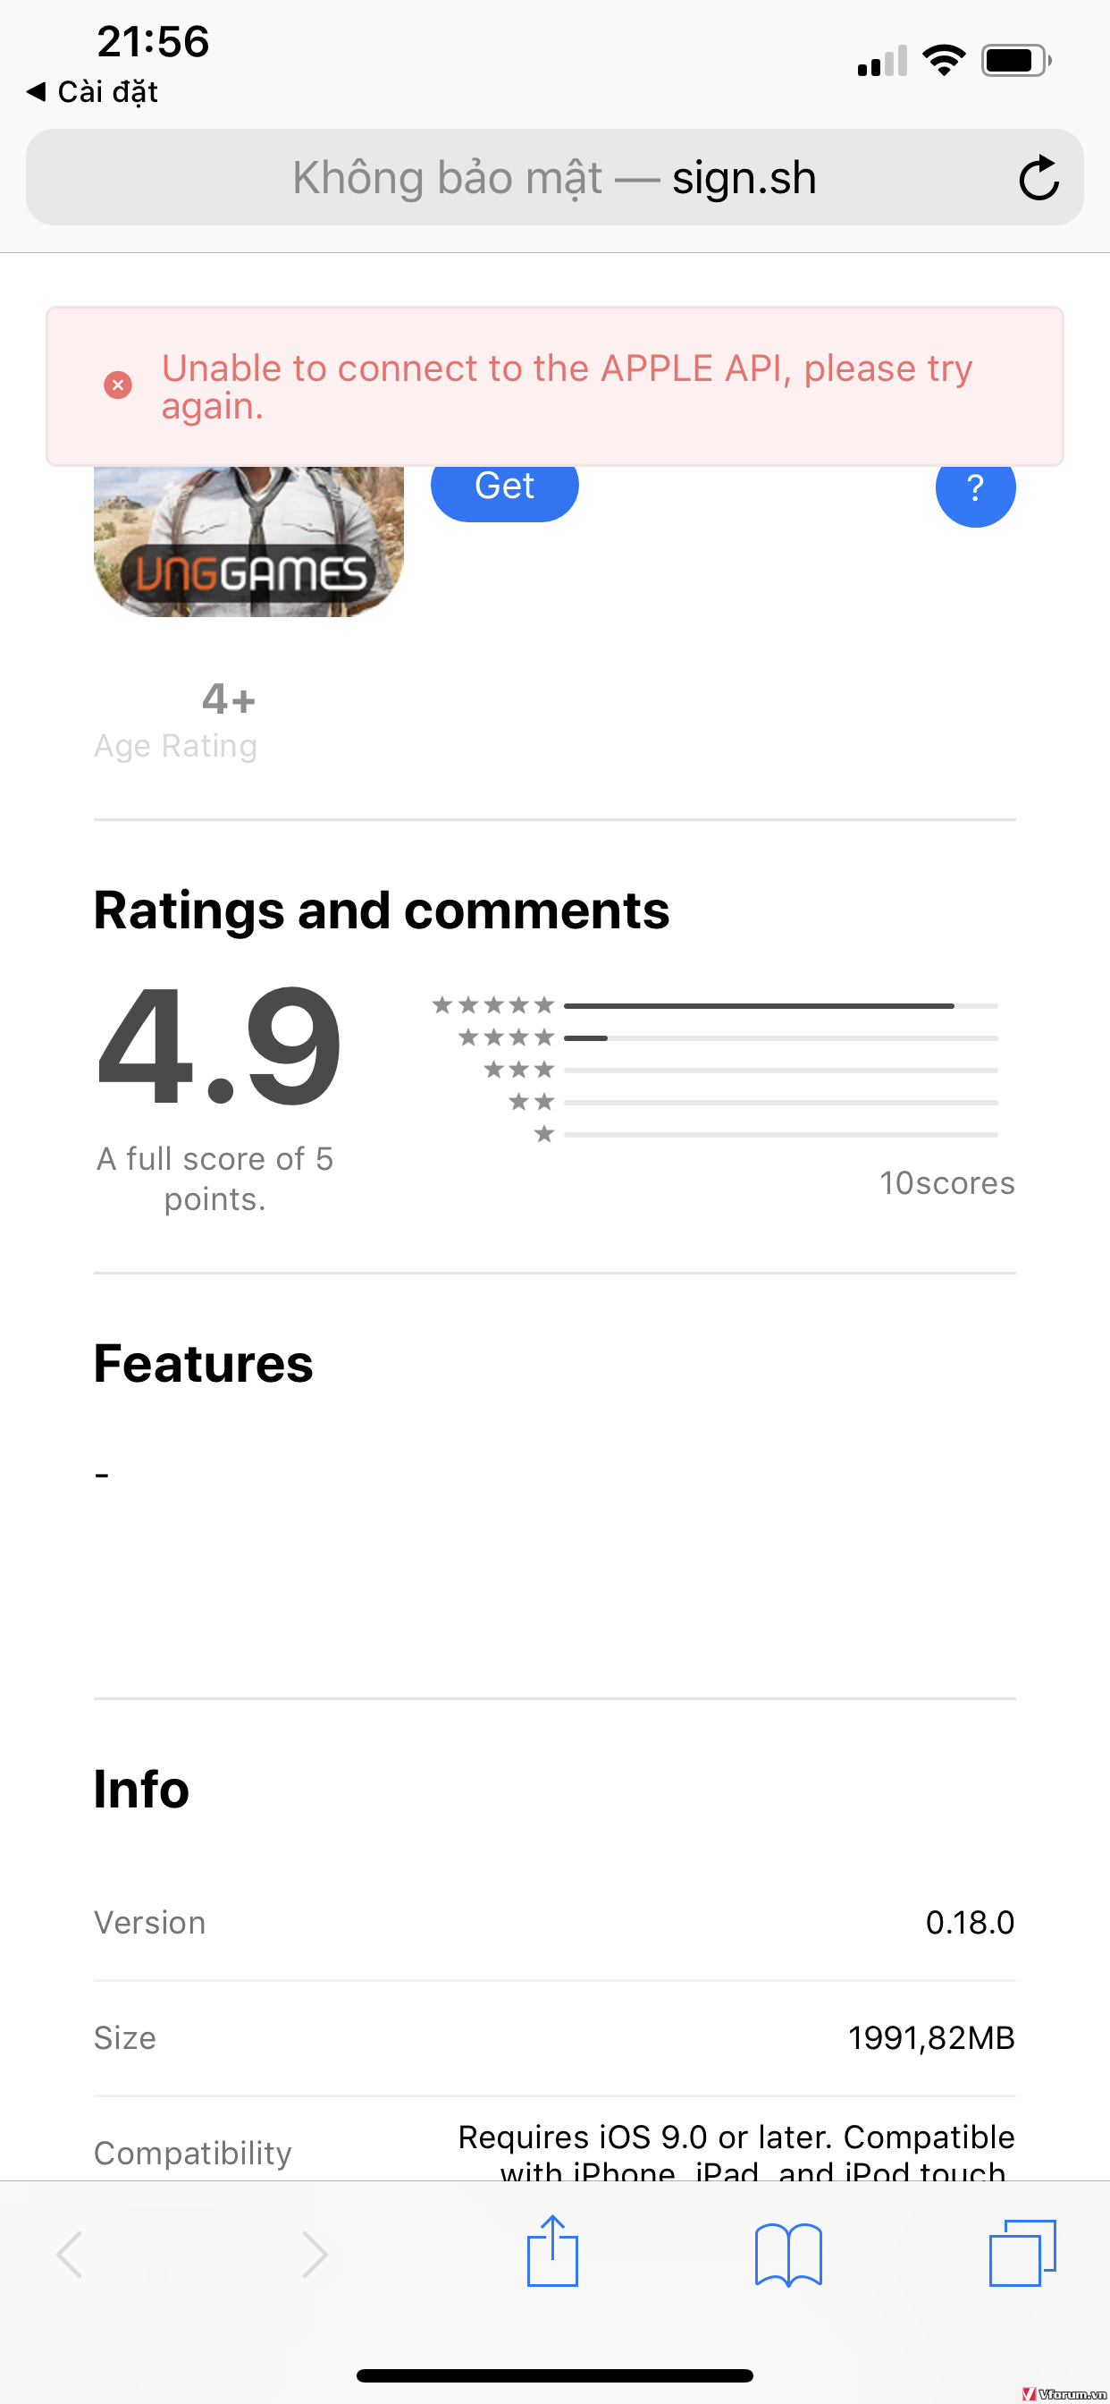1110x2404 pixels.
Task: Show all open tabs icon
Action: [1022, 2253]
